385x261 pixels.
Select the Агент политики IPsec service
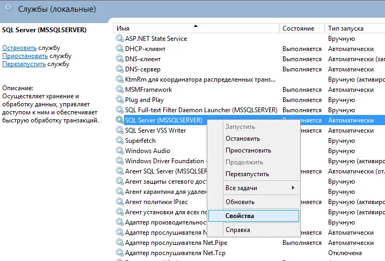pos(156,202)
